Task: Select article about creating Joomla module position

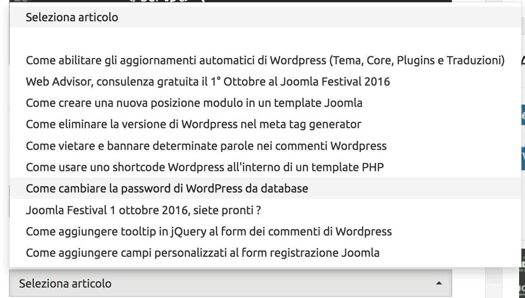Action: point(194,103)
